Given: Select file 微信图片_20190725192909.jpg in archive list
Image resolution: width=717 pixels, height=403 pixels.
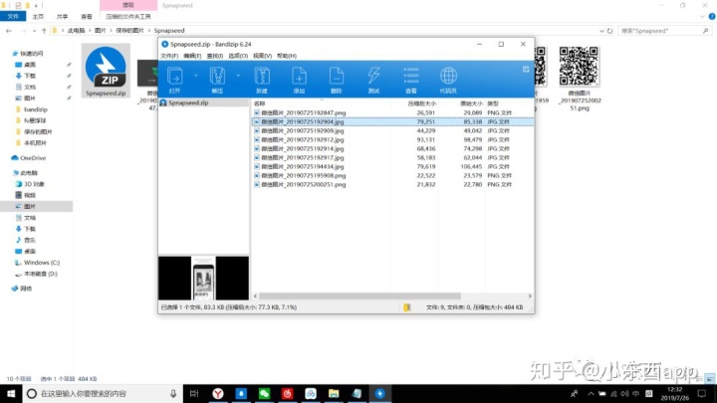Looking at the screenshot, I should [x=303, y=130].
